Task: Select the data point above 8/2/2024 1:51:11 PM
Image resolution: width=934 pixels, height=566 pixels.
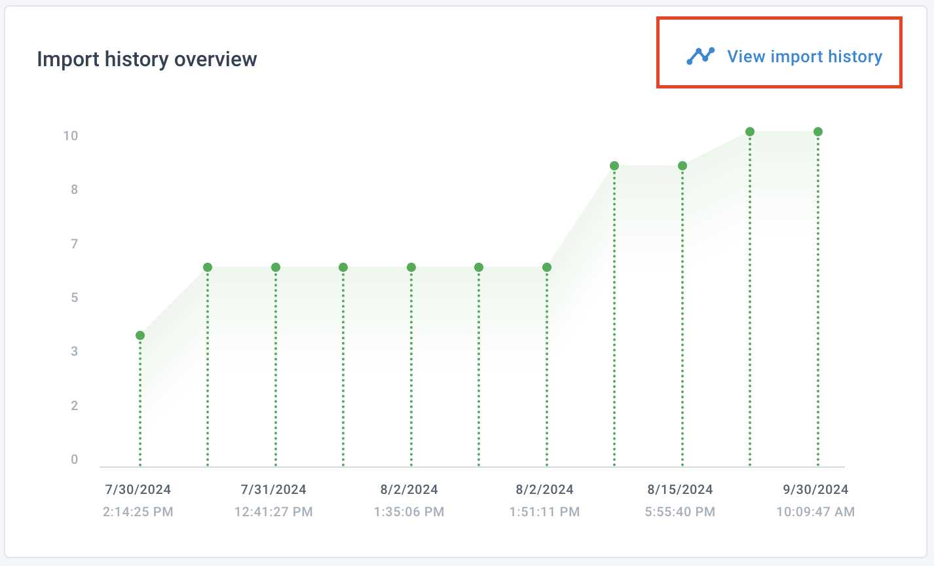Action: pyautogui.click(x=547, y=267)
